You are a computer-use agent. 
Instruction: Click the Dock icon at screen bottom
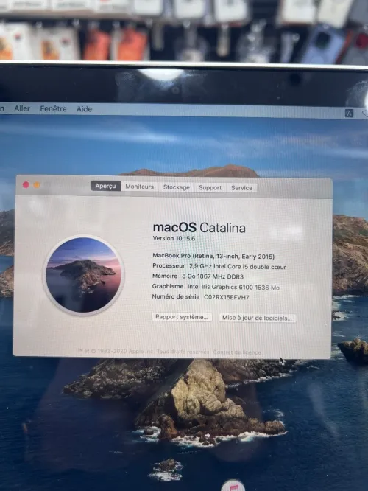click(233, 485)
